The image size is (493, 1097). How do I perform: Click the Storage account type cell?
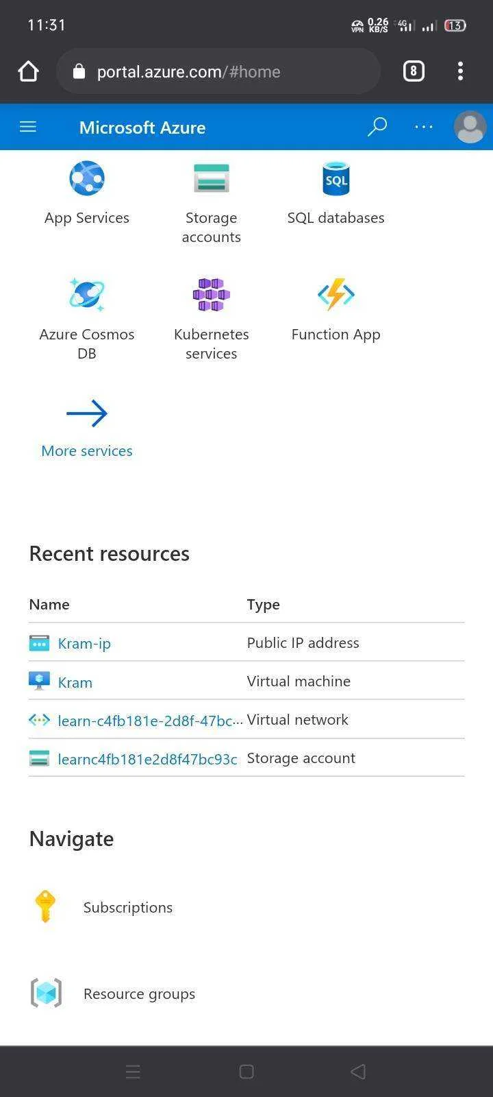(x=301, y=758)
